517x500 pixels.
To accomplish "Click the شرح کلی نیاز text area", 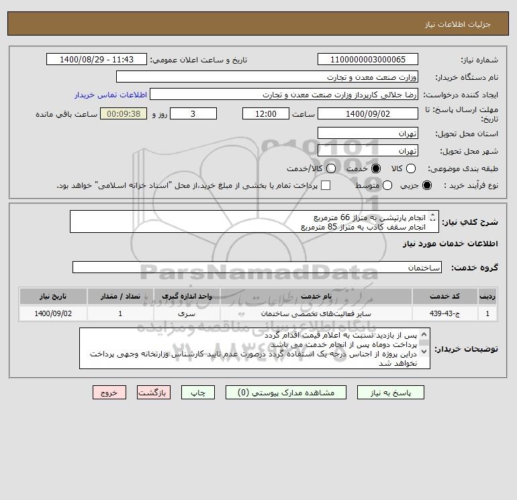I will tap(254, 222).
